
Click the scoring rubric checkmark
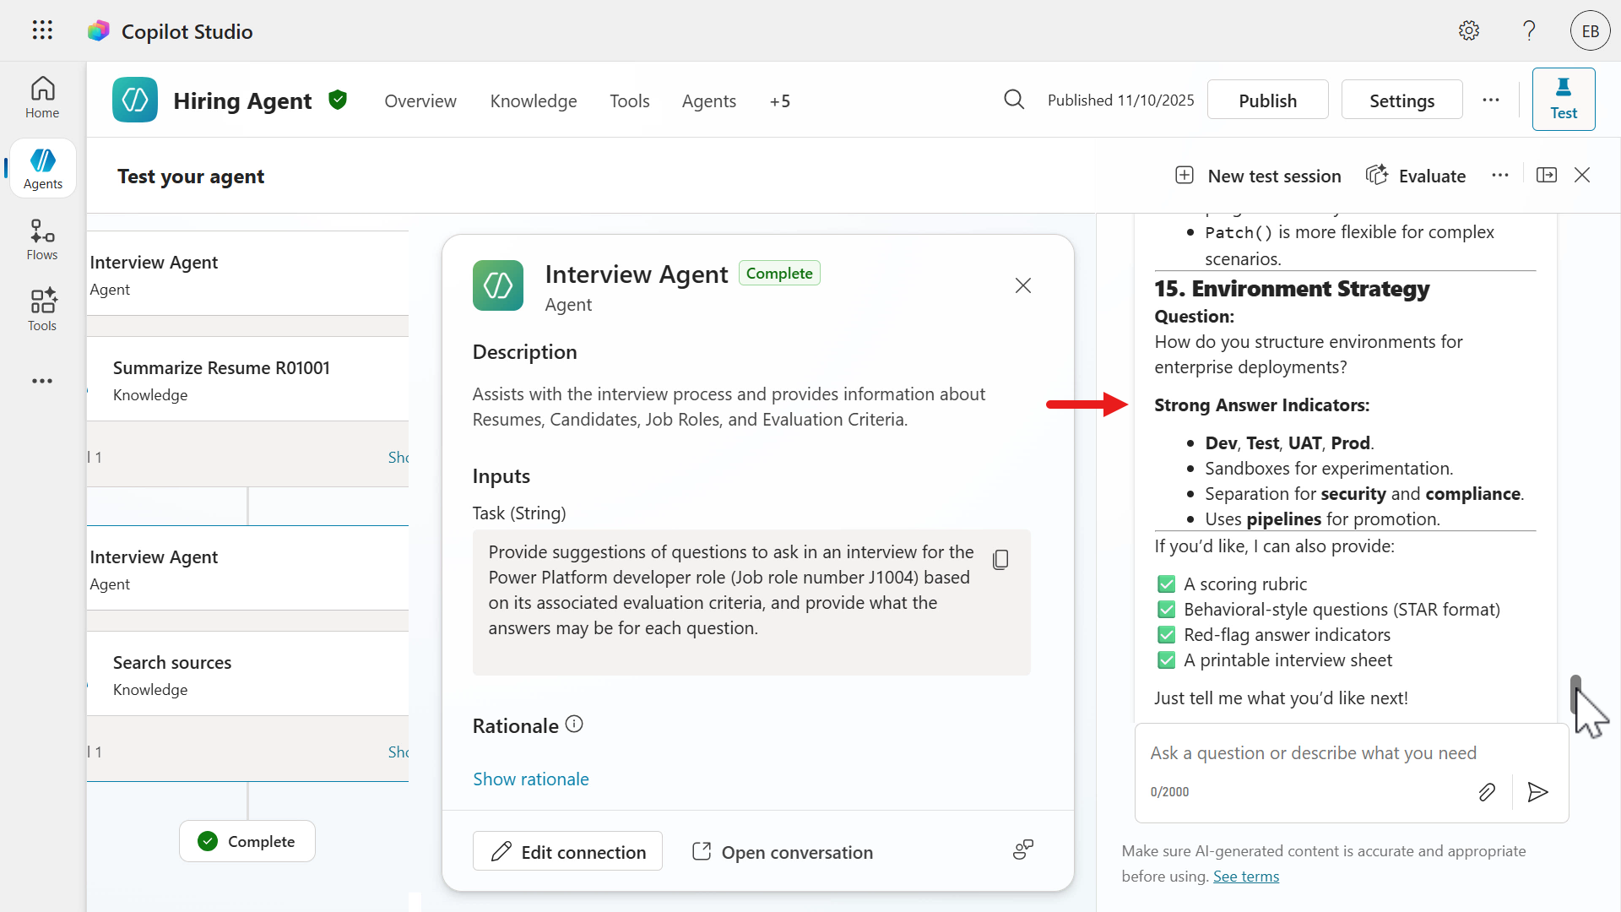[1166, 584]
